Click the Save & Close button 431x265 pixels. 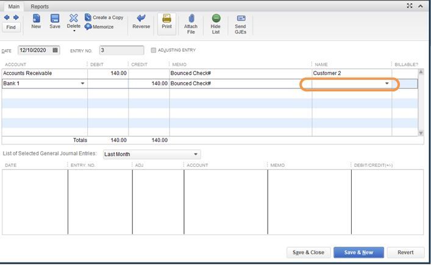[x=308, y=252]
